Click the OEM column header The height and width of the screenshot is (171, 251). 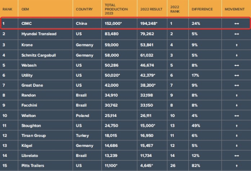[x=25, y=9]
